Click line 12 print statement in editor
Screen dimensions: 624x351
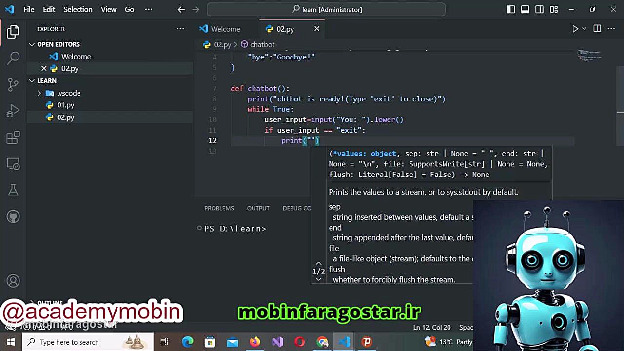tap(300, 141)
